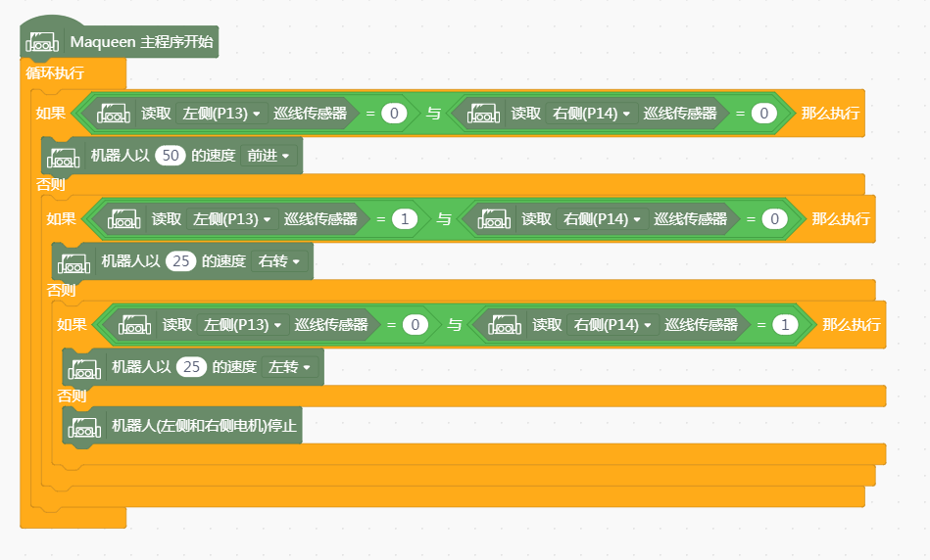Click 读取 before 左侧(P13) in the innermost 如果
This screenshot has height=560, width=930.
click(177, 325)
